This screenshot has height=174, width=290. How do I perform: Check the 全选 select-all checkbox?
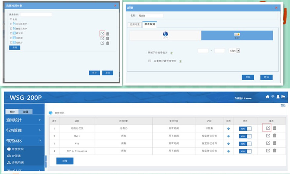(11, 19)
